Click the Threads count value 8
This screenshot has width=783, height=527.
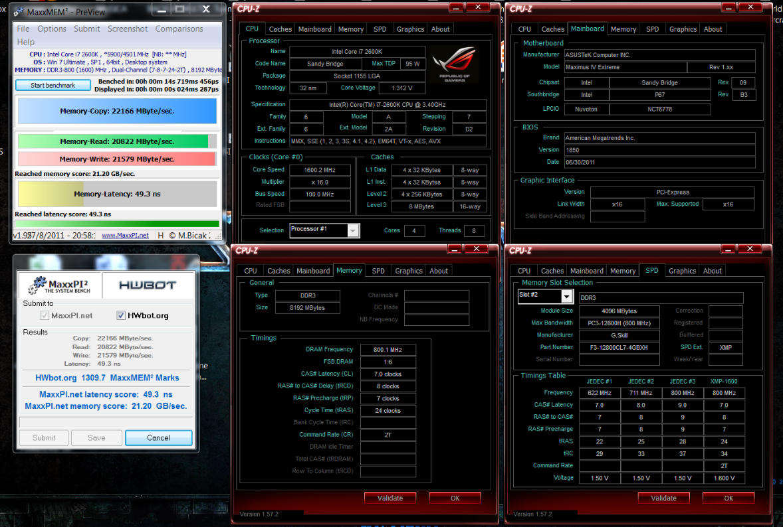click(x=473, y=230)
